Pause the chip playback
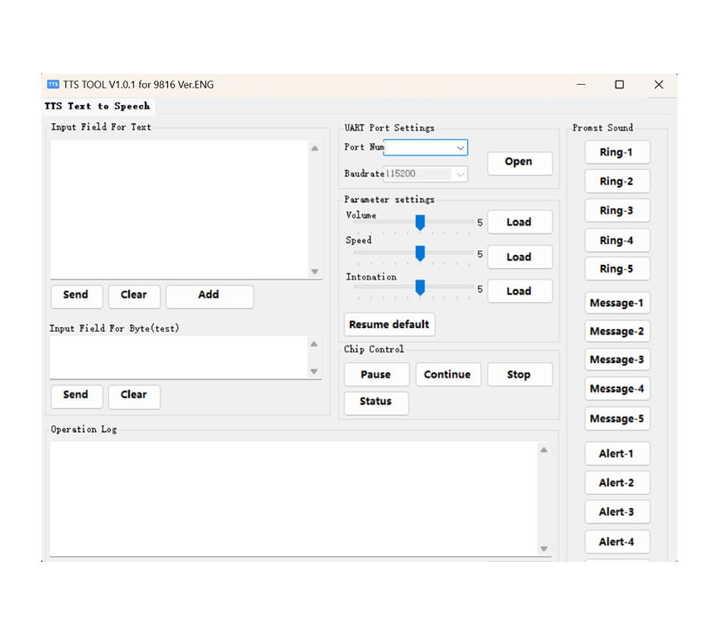Viewport: 717px width, 631px height. pyautogui.click(x=376, y=374)
